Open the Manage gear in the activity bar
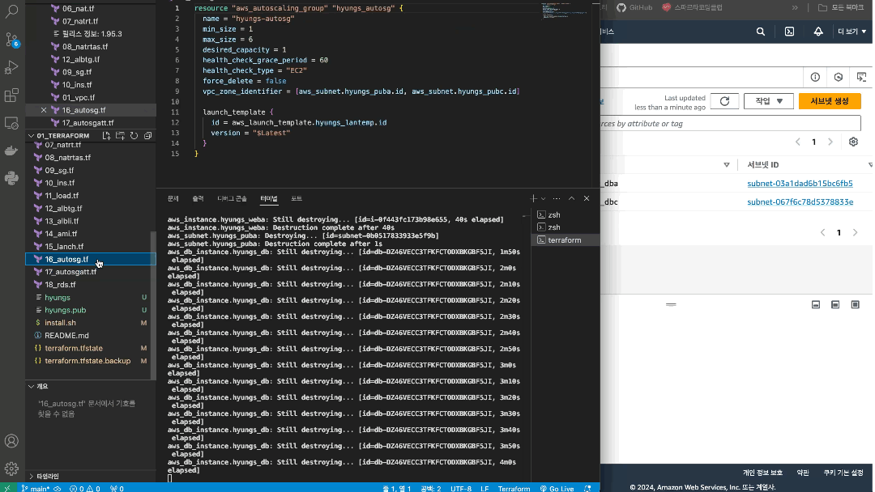875x492 pixels. [x=11, y=469]
